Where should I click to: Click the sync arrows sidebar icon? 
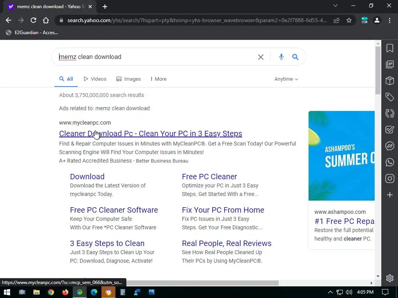389,113
